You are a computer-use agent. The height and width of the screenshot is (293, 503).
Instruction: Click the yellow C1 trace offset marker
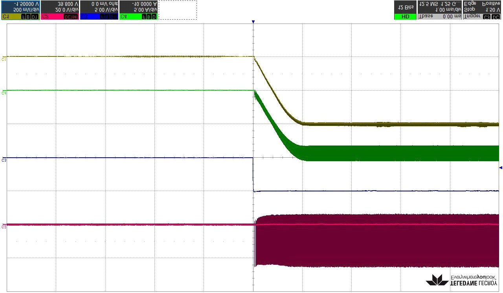(x=4, y=59)
